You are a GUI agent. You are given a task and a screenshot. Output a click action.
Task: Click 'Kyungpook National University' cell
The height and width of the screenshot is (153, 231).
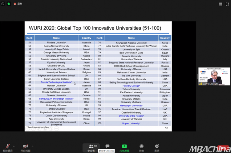pos(131,43)
